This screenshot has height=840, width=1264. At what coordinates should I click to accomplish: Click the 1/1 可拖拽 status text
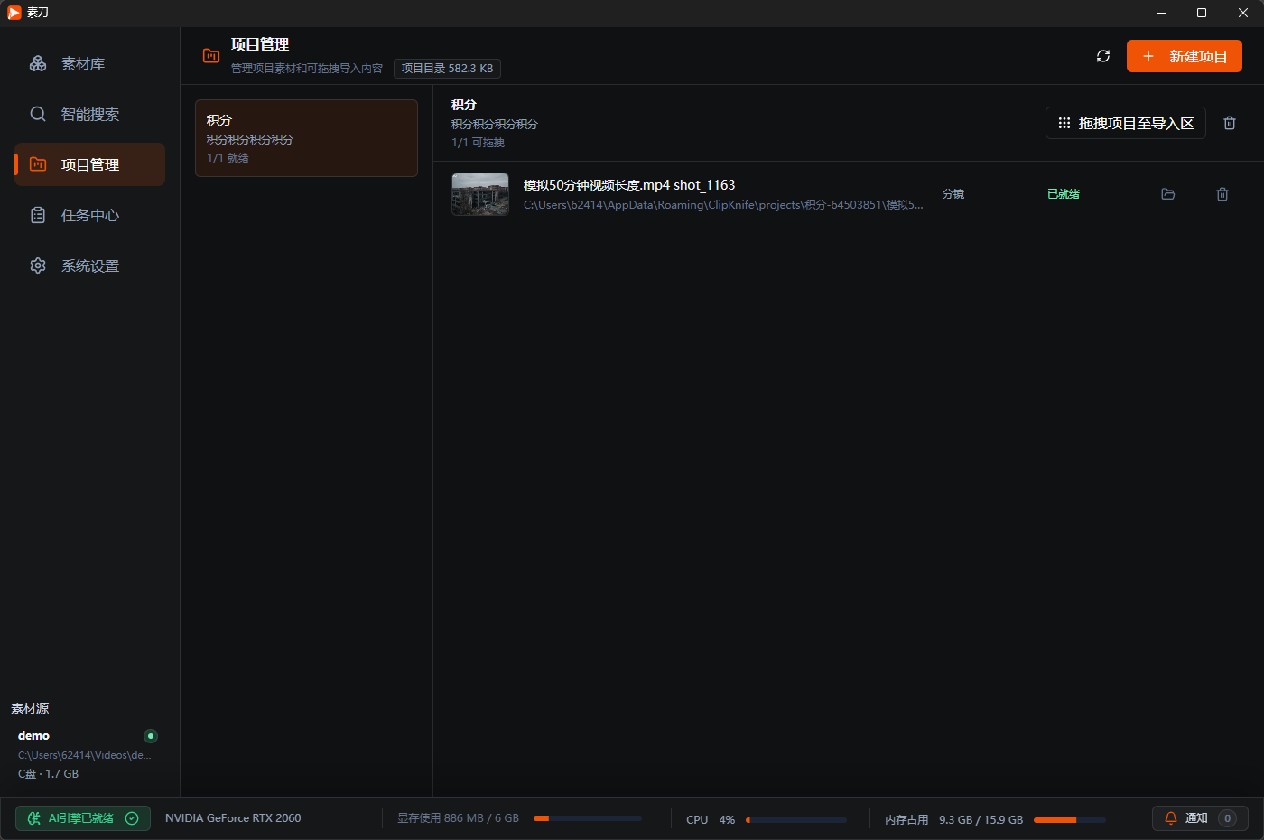pos(478,143)
